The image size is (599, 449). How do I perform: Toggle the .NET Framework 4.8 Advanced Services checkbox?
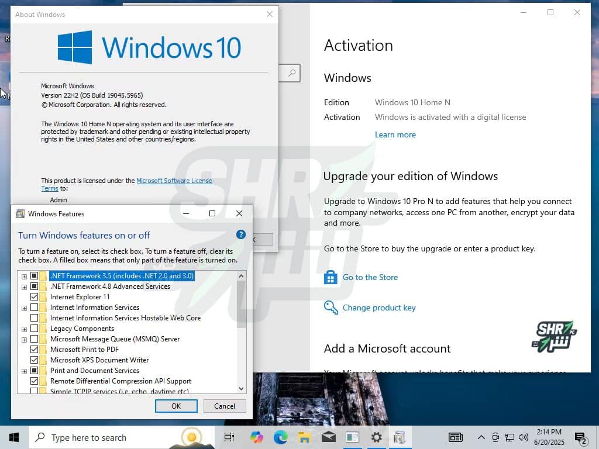(x=34, y=286)
